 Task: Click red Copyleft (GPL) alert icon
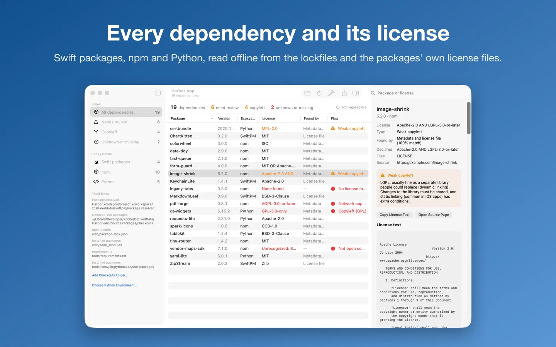point(333,211)
